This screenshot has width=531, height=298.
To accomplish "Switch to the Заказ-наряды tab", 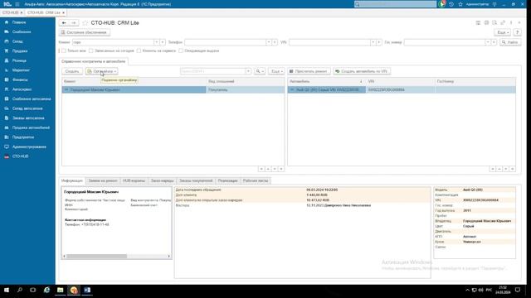I will [x=163, y=180].
